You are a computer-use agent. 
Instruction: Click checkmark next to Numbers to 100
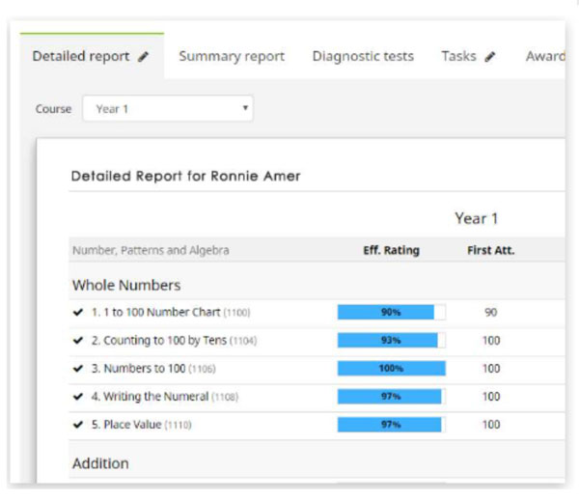tap(78, 369)
